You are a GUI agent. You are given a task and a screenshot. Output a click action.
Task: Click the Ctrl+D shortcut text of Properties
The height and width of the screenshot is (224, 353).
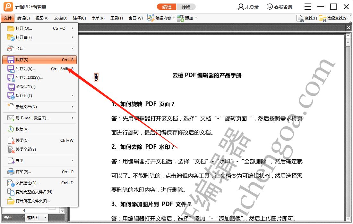[67, 183]
